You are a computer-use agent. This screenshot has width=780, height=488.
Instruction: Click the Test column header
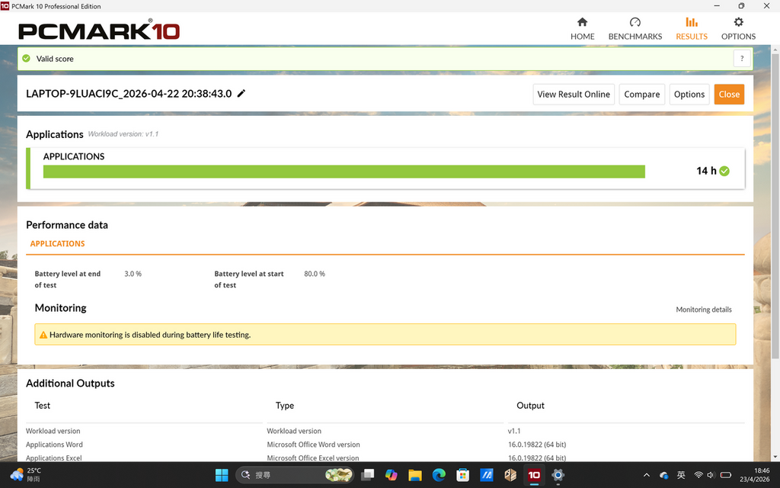(x=43, y=406)
